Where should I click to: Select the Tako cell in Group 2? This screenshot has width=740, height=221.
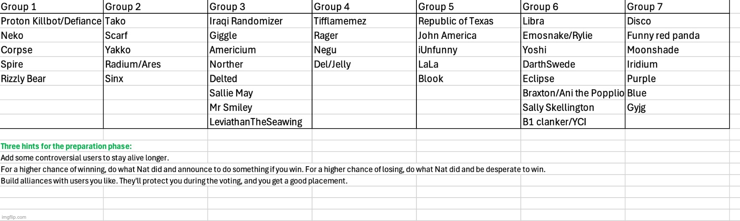click(156, 21)
